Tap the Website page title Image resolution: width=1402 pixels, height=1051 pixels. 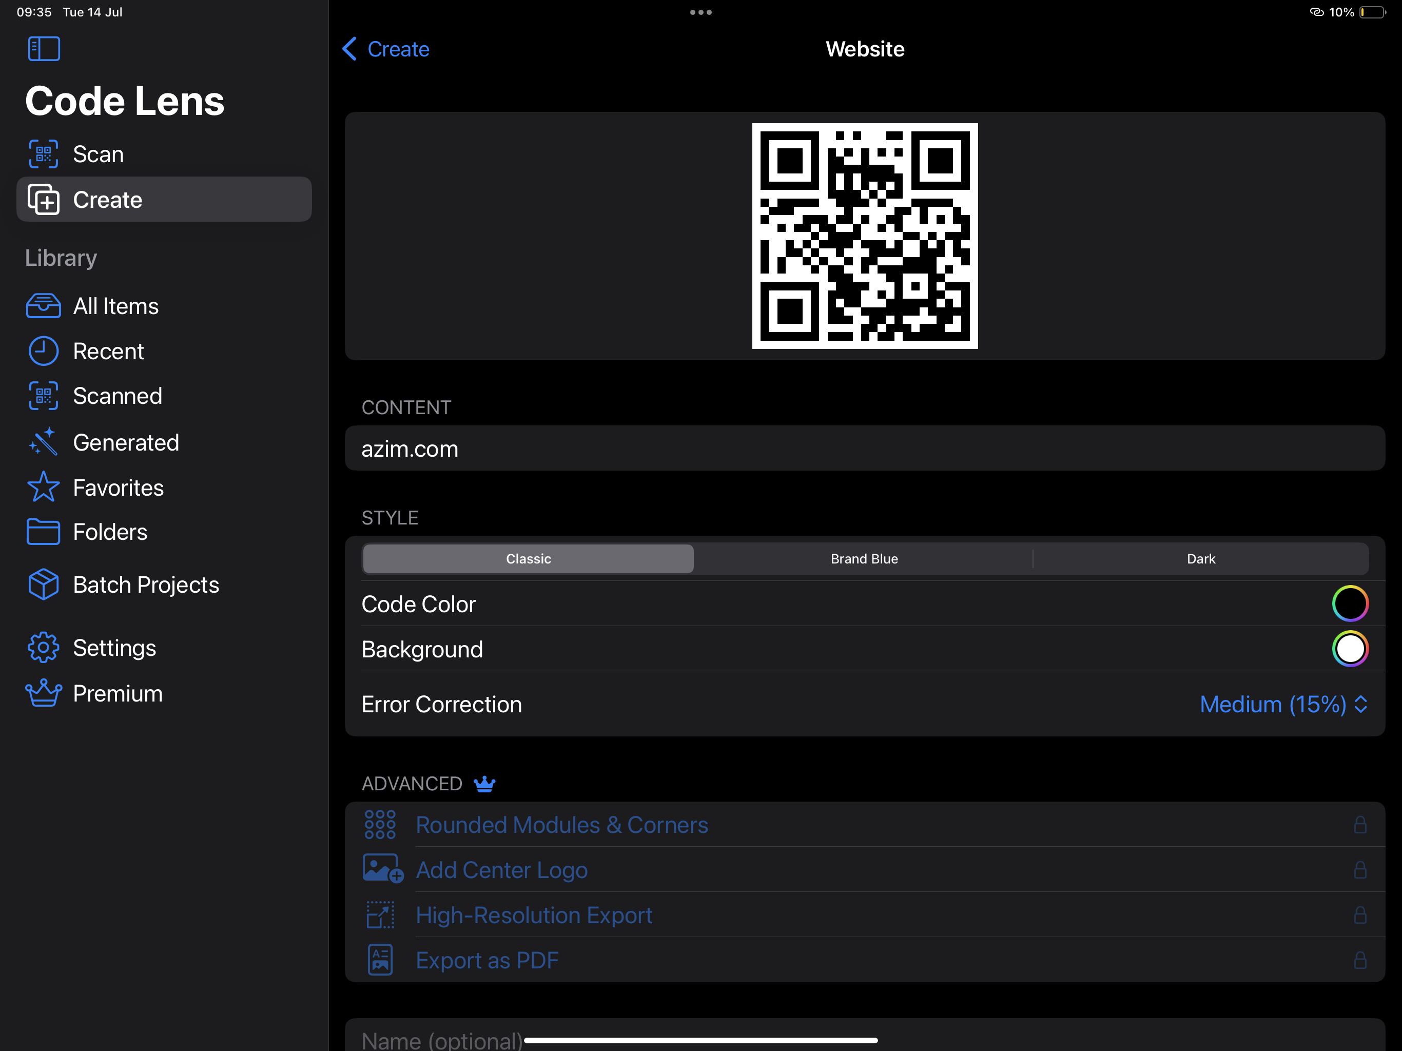(865, 49)
